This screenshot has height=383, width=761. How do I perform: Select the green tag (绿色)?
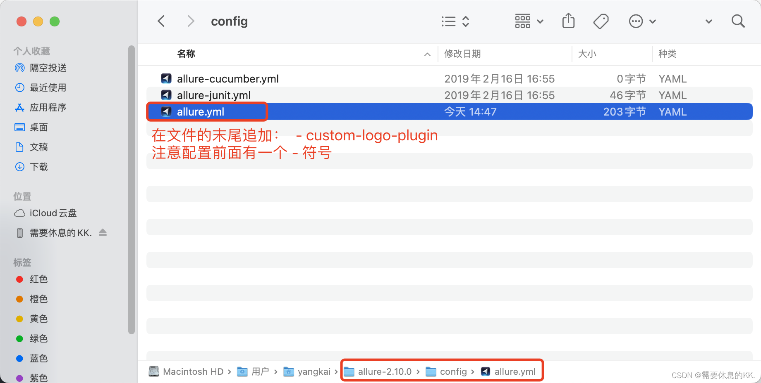31,338
